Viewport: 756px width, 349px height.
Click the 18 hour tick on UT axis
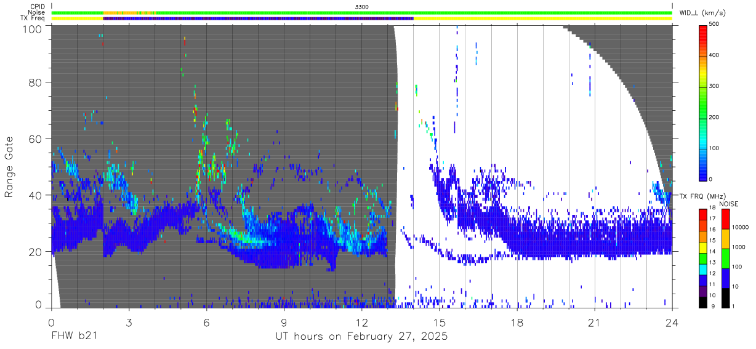517,322
